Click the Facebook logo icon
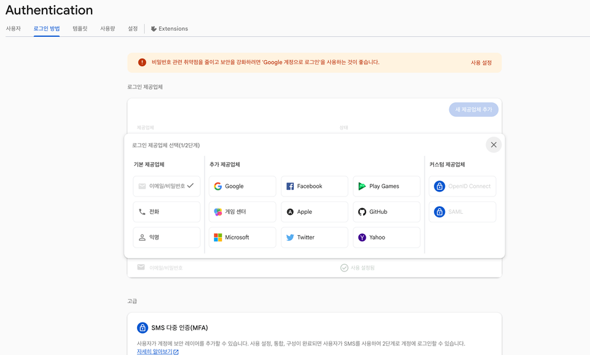This screenshot has height=355, width=590. (290, 186)
